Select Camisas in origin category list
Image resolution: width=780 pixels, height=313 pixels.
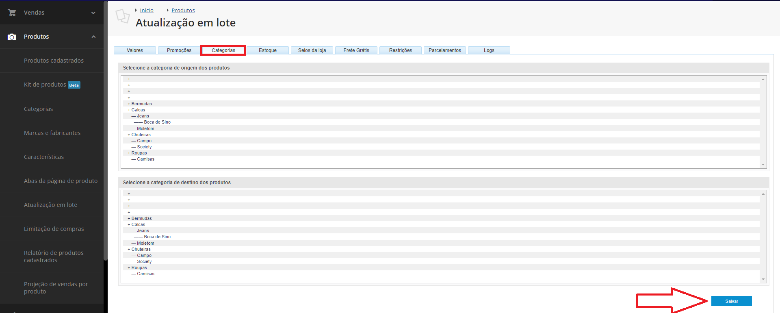(x=441, y=159)
